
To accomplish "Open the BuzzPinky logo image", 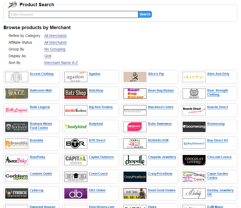I will click(17, 160).
